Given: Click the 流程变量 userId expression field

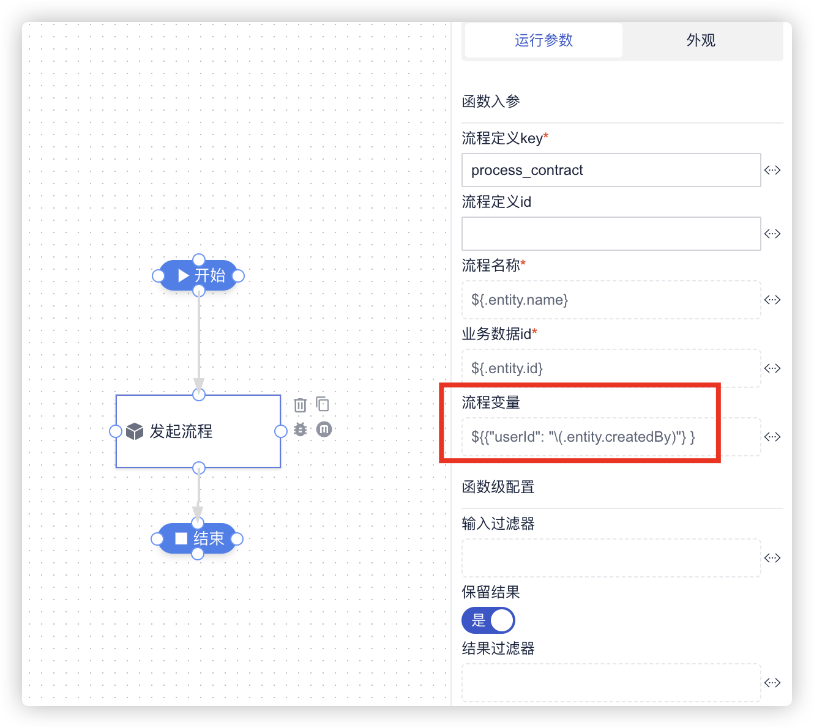Looking at the screenshot, I should click(x=611, y=437).
